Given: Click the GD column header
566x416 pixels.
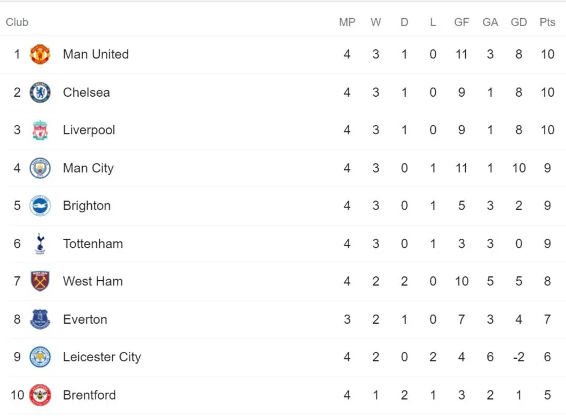Looking at the screenshot, I should pyautogui.click(x=518, y=22).
